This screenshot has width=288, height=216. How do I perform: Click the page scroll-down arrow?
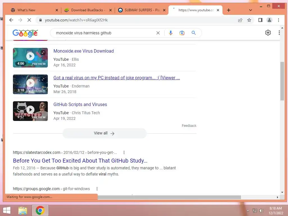point(282,192)
